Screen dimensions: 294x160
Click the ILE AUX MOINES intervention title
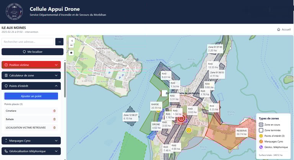click(x=14, y=28)
